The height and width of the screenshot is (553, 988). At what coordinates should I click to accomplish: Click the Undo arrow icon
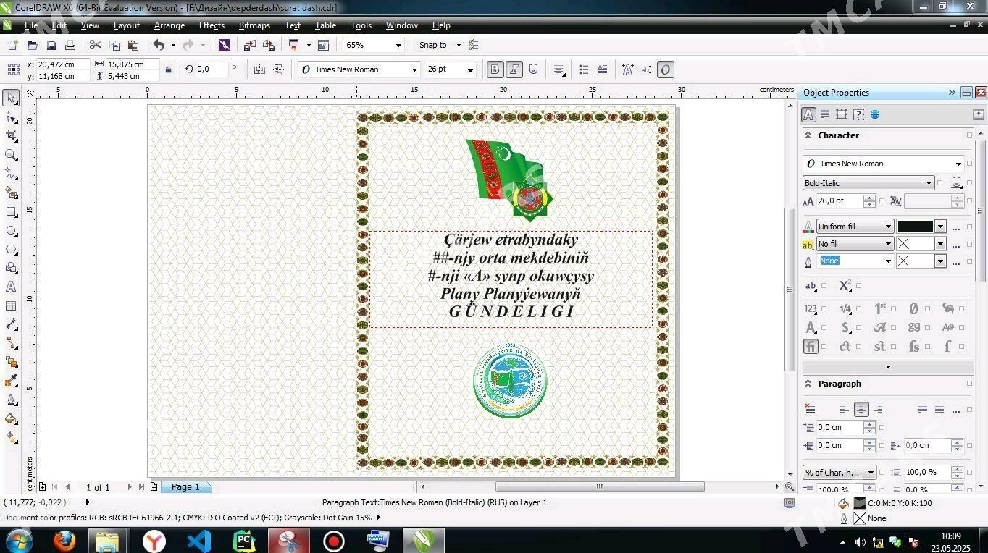point(159,45)
